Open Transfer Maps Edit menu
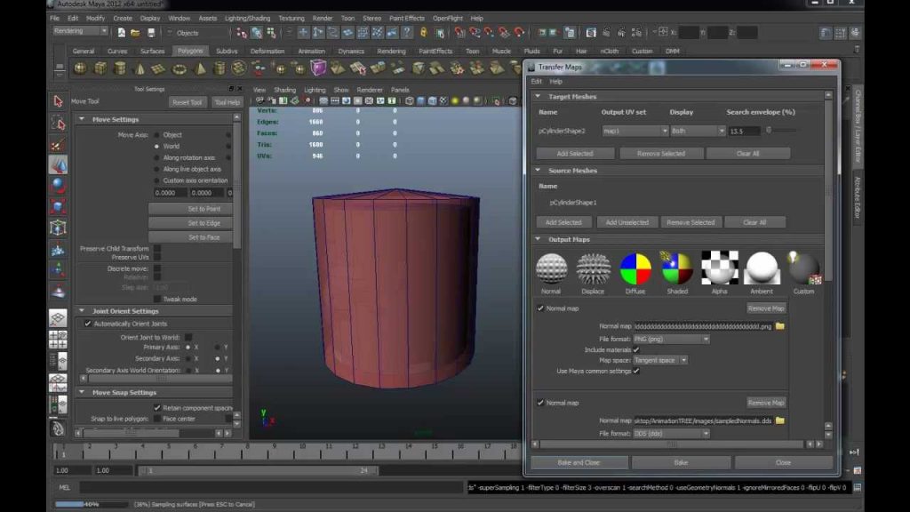The image size is (910, 512). 536,82
